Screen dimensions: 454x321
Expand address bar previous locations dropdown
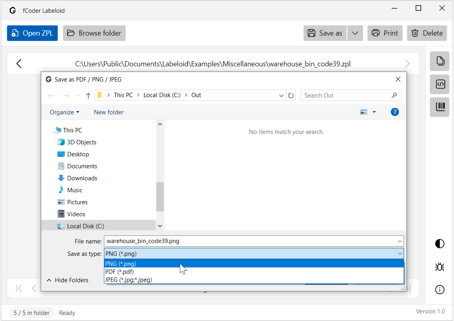point(281,96)
